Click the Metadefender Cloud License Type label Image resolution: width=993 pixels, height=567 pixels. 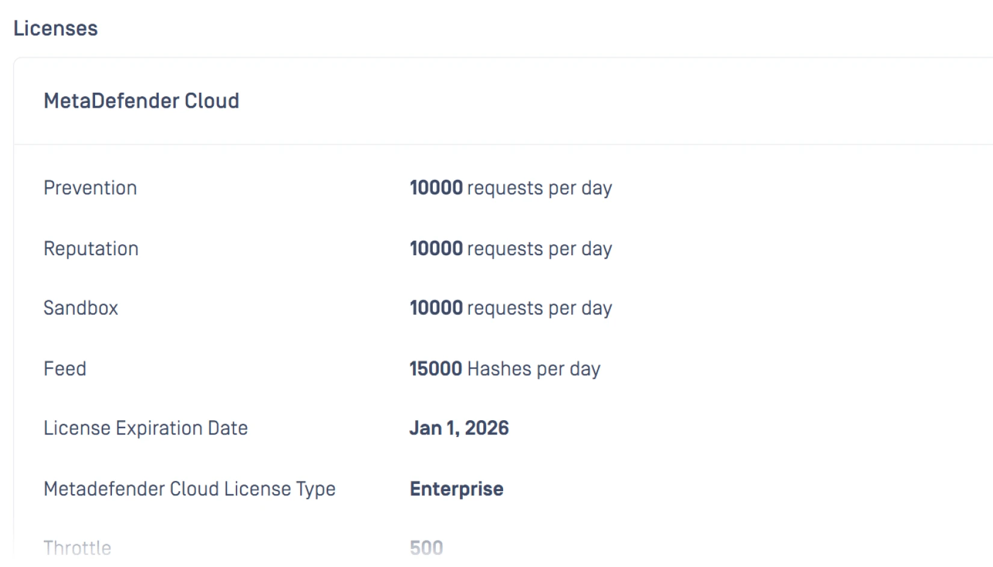190,489
